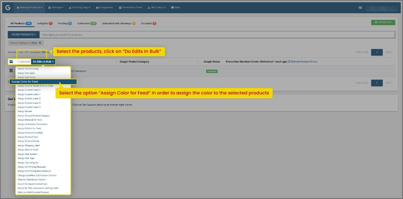
Task: Switch to Excluded tab
Action: pos(149,23)
